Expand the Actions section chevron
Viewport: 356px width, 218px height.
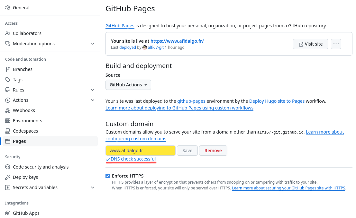[93, 100]
